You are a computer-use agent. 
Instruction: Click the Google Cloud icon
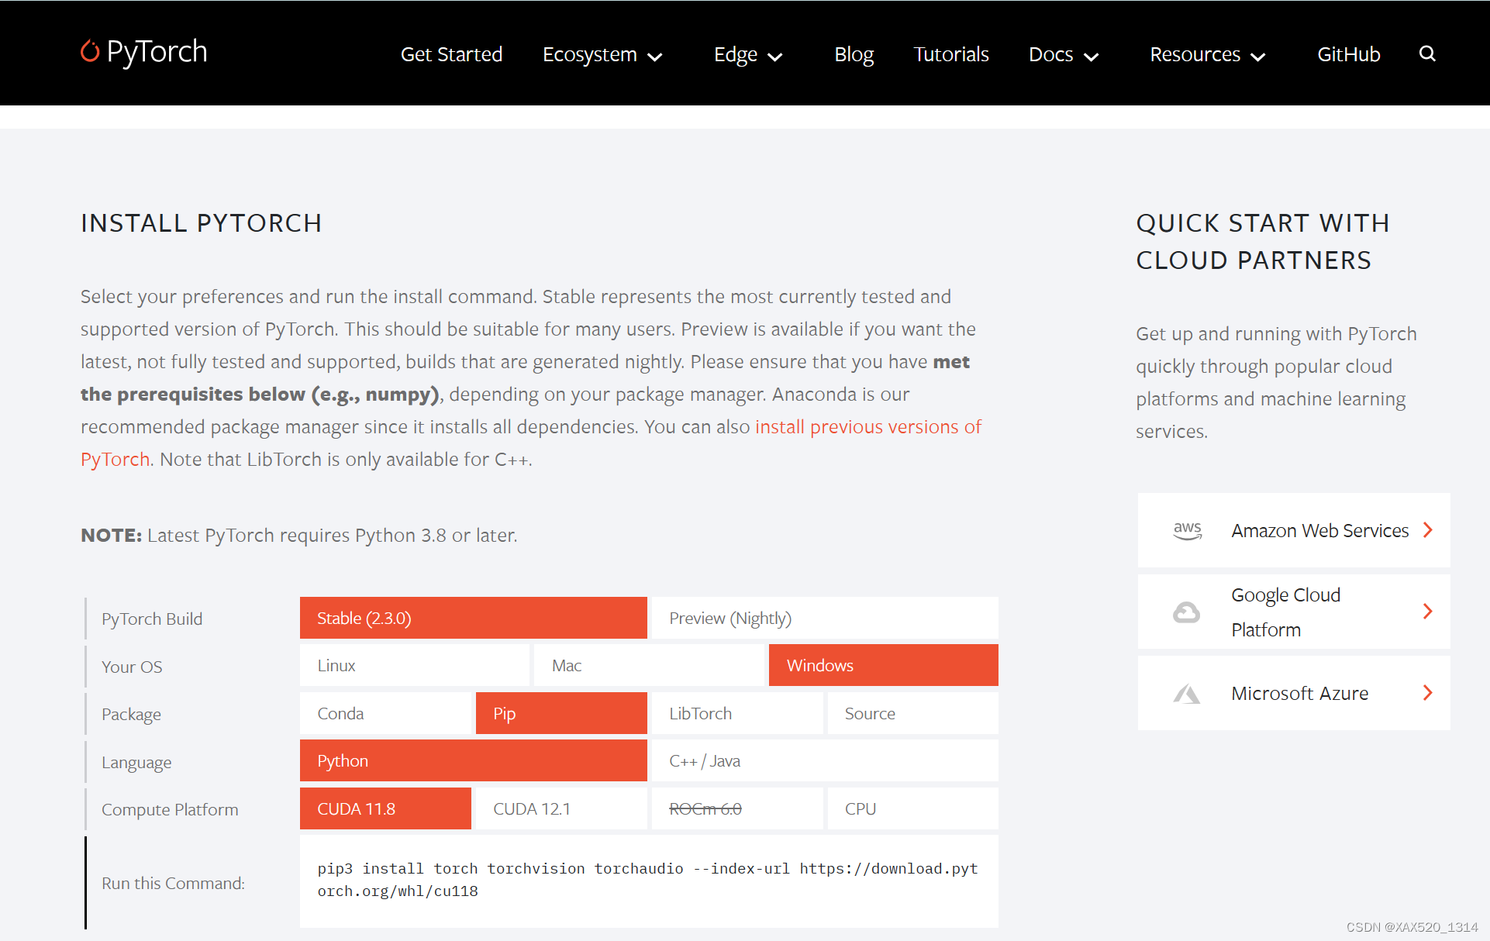(x=1186, y=612)
